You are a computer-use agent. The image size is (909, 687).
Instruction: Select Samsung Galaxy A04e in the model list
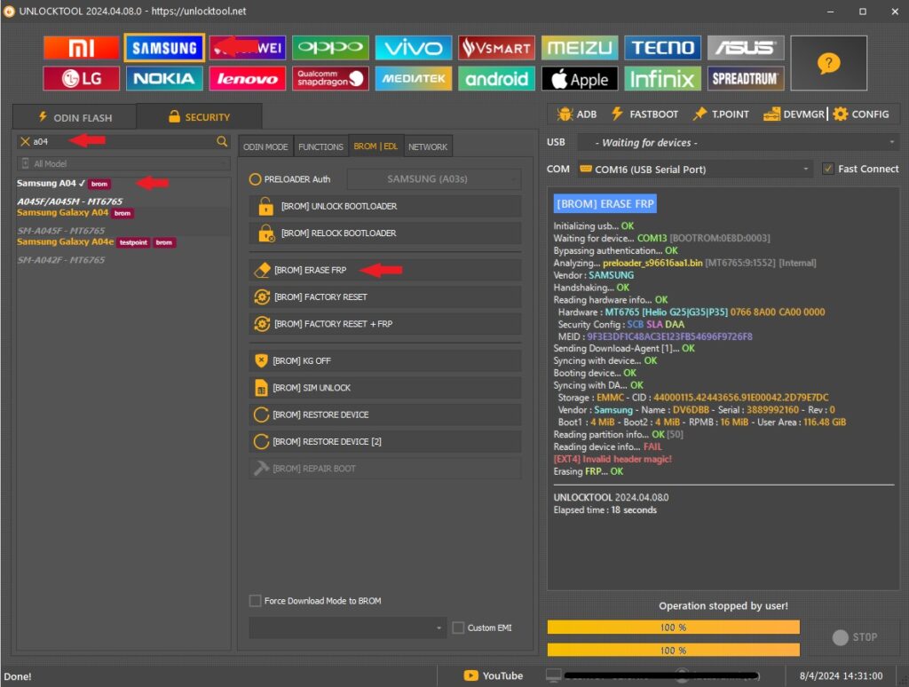65,241
